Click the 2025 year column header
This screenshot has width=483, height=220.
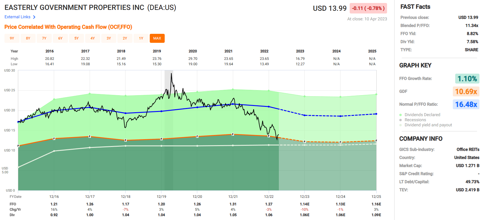(x=372, y=51)
